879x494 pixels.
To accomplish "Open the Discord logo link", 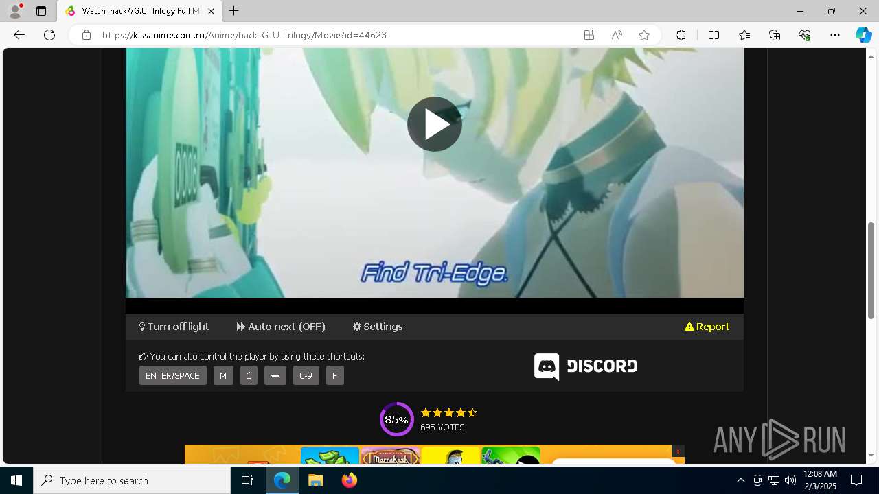I will (x=586, y=366).
